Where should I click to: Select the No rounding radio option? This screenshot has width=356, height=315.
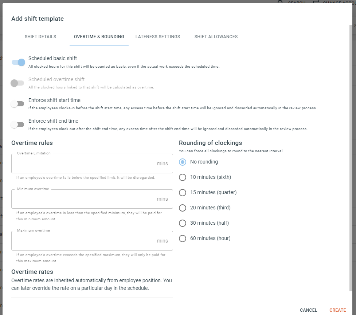[183, 162]
